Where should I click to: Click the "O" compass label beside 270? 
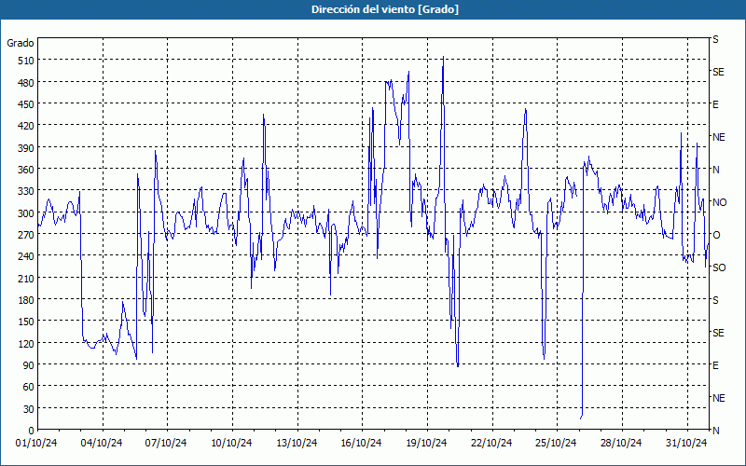tap(716, 236)
